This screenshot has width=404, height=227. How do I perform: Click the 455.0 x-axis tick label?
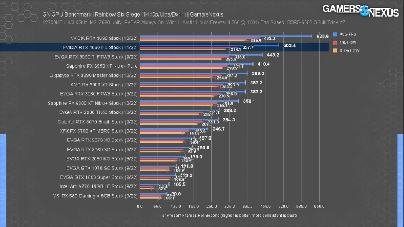click(x=266, y=207)
